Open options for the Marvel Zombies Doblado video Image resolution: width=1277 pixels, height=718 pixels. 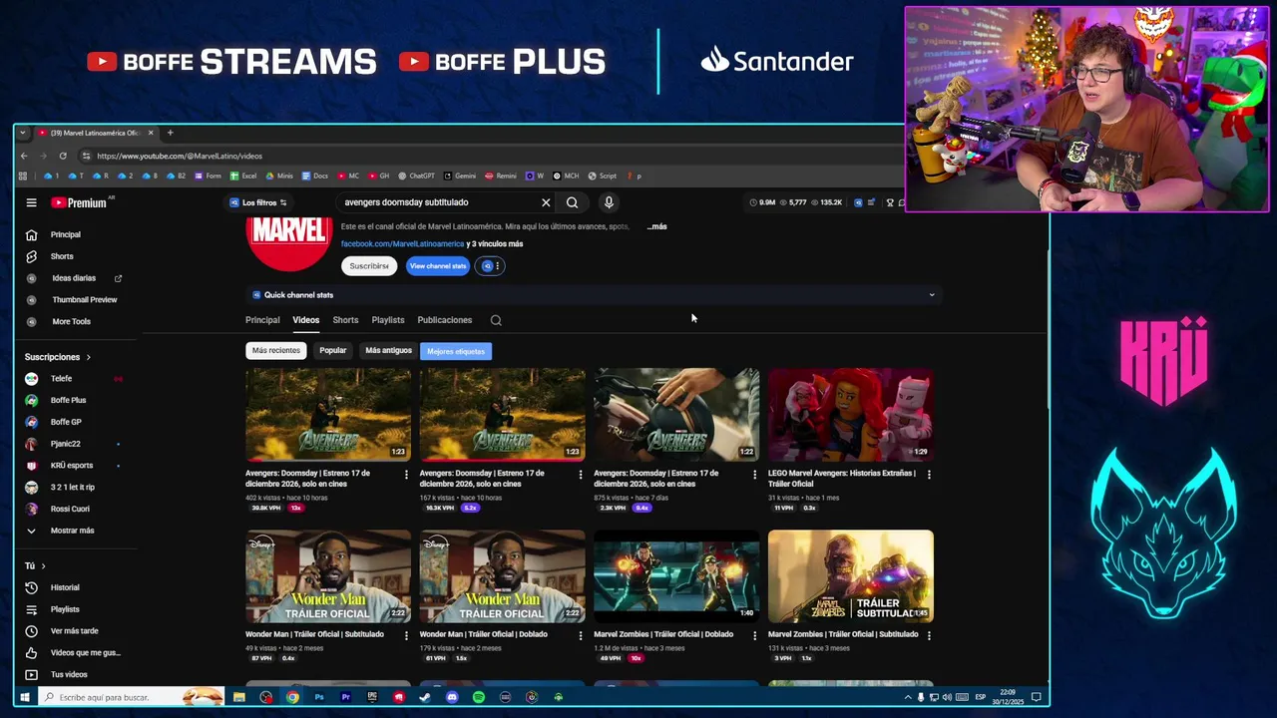pyautogui.click(x=754, y=635)
